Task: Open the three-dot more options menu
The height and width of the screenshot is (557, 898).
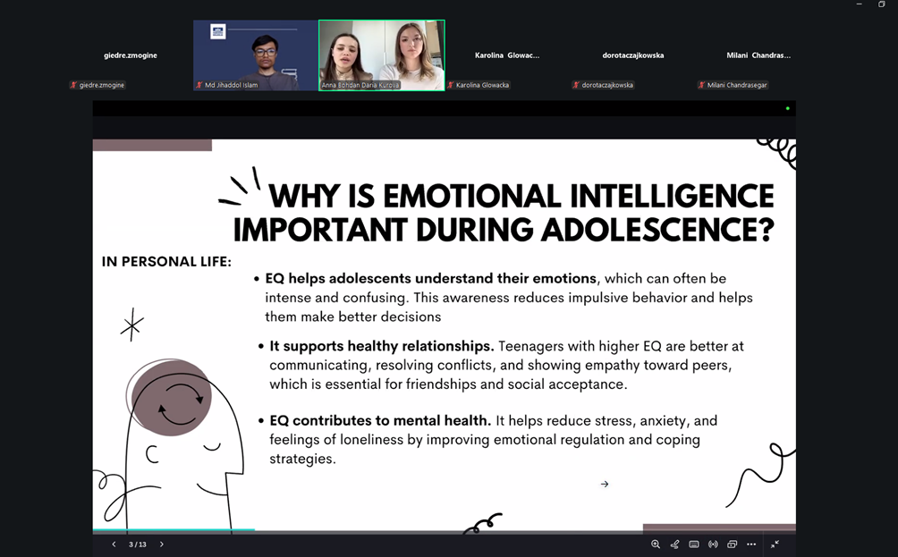Action: coord(751,544)
